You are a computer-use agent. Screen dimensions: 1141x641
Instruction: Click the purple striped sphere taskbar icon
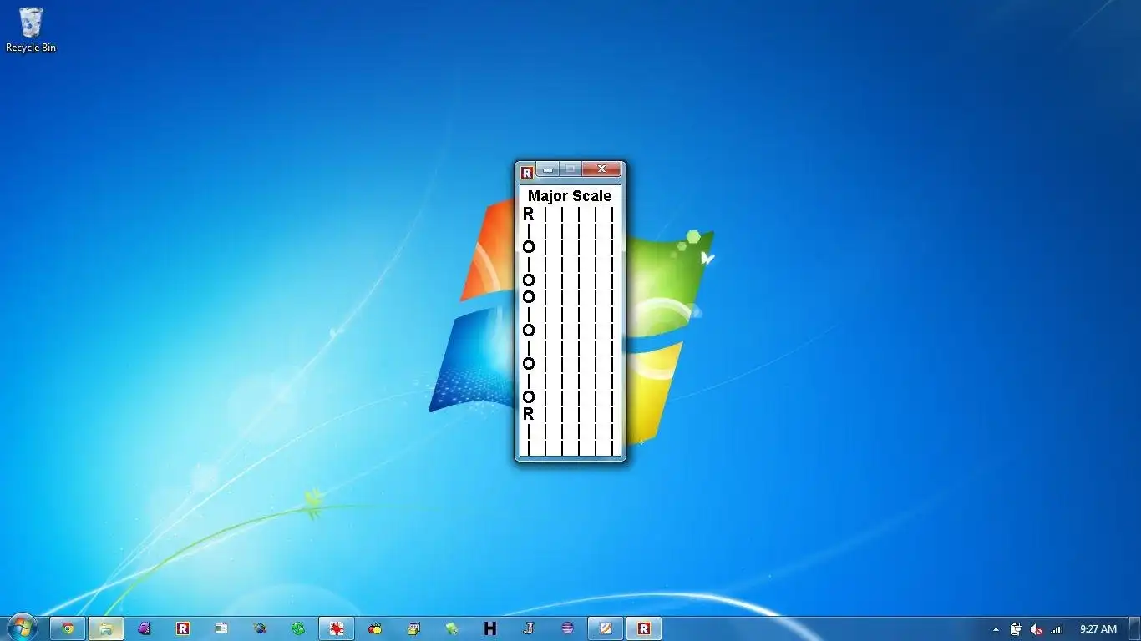pos(567,628)
